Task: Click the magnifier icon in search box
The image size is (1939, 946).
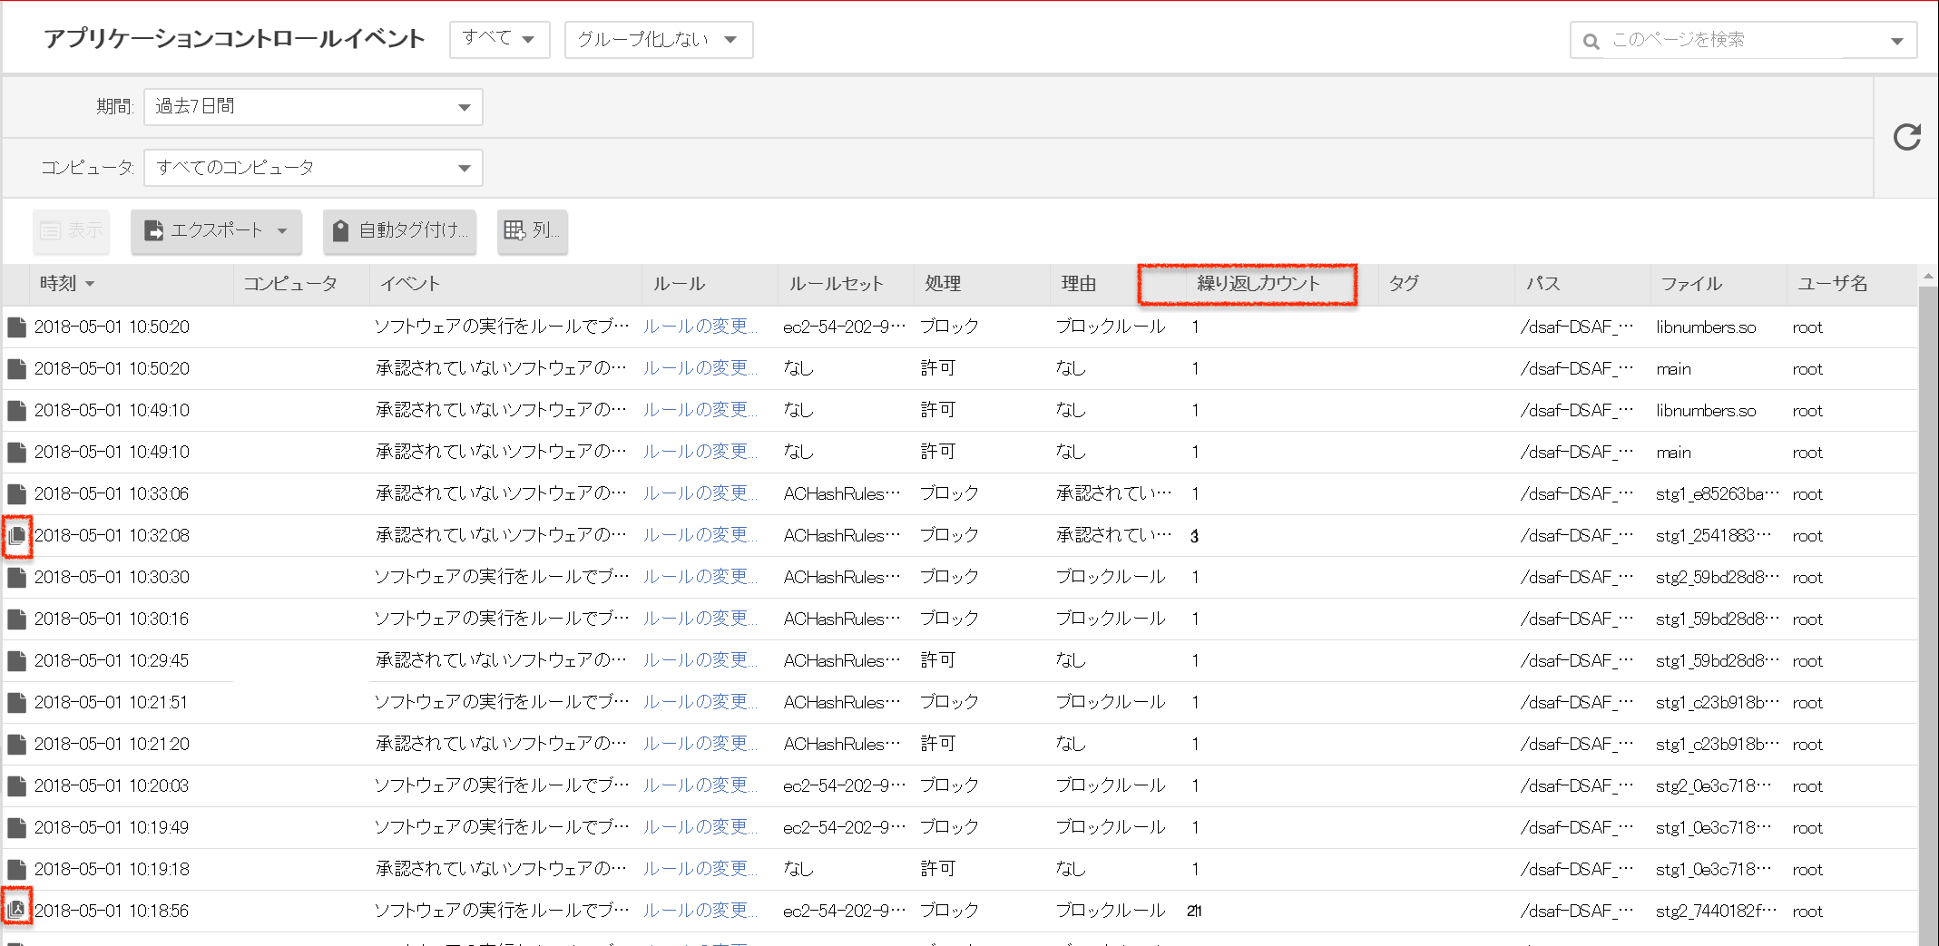Action: (x=1591, y=41)
